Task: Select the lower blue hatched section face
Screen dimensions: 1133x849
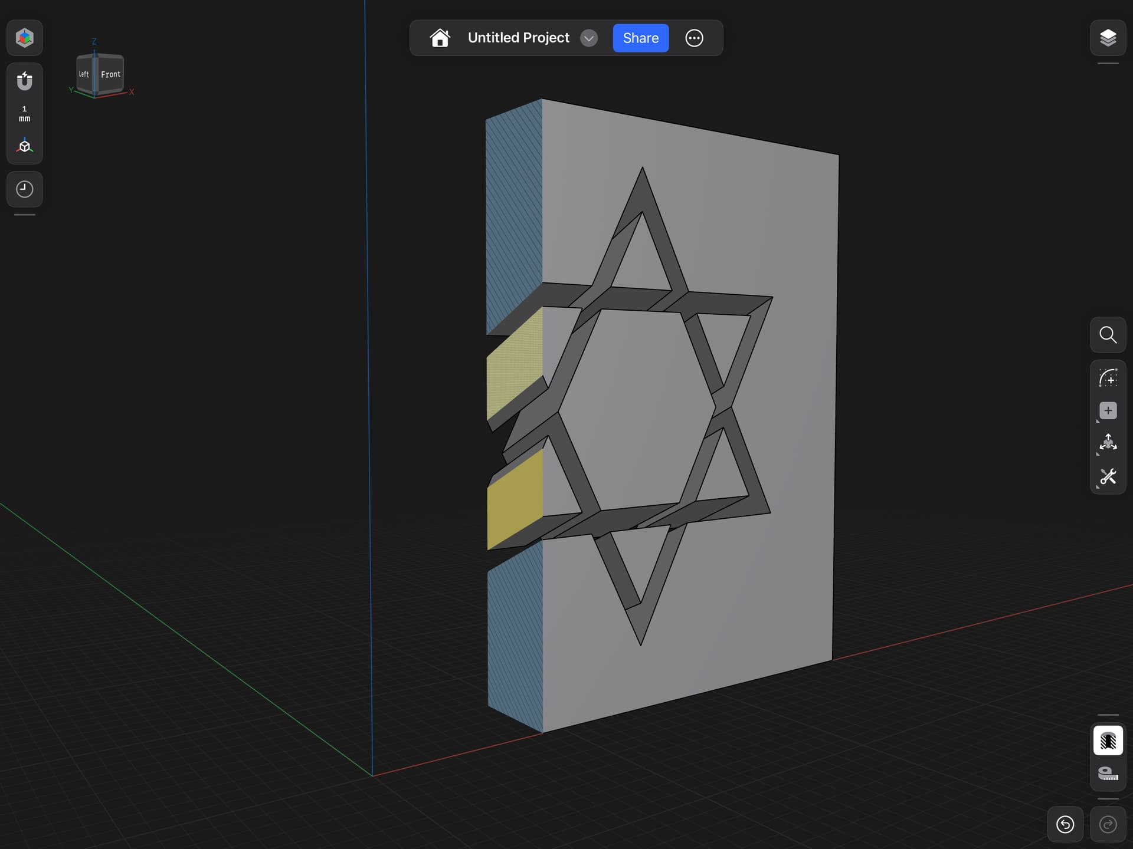Action: [x=515, y=637]
